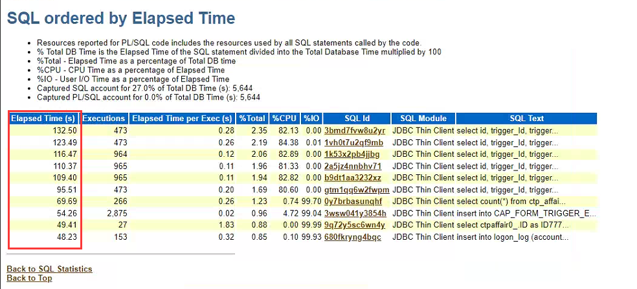Image resolution: width=637 pixels, height=289 pixels.
Task: Select the elapsed time value 110.37
Action: point(65,166)
